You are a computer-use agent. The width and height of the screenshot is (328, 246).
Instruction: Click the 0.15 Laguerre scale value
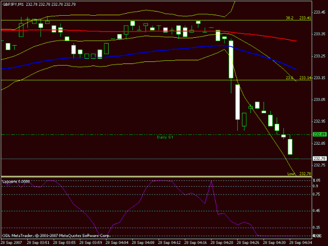coord(316,228)
